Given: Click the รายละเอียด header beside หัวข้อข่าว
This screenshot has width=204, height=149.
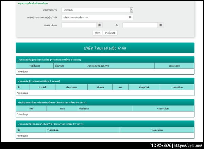Looking at the screenshot, I should [163, 109].
